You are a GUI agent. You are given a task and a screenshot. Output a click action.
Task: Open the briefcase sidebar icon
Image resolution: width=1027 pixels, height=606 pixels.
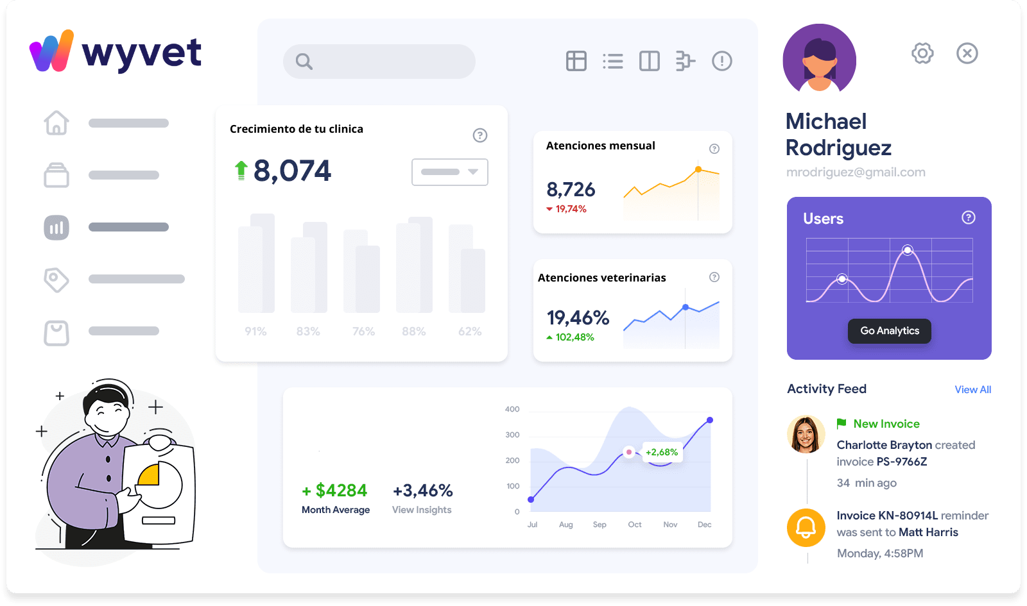click(56, 174)
